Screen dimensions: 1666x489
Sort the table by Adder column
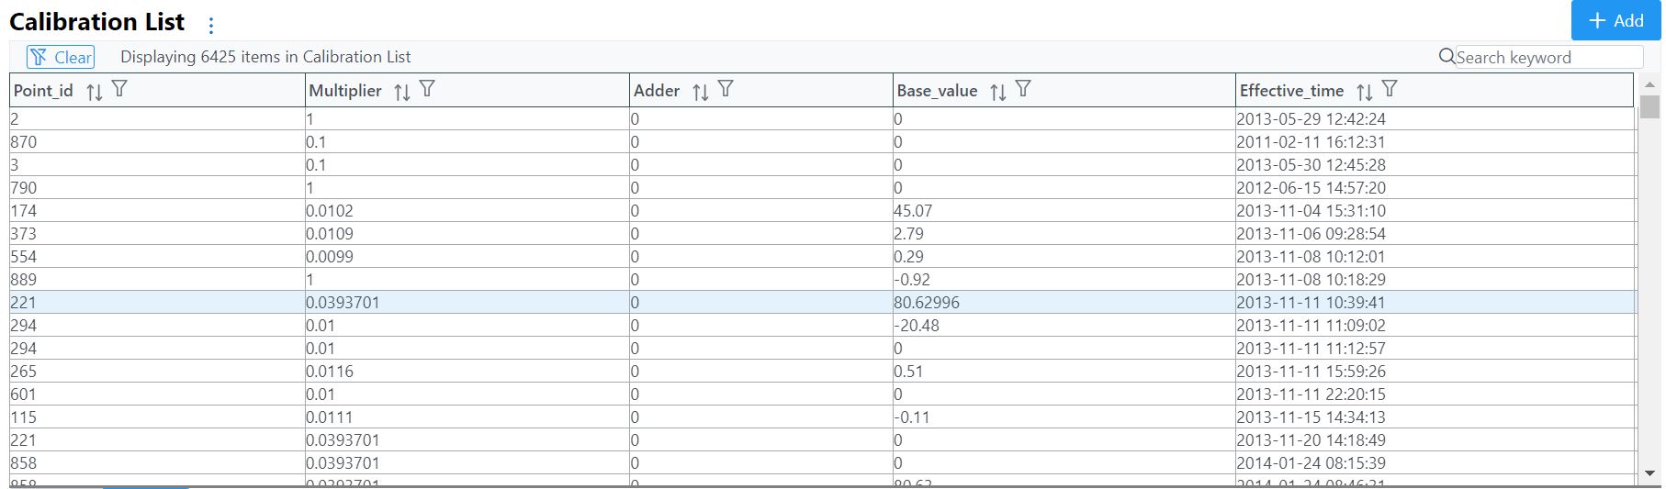pos(700,92)
